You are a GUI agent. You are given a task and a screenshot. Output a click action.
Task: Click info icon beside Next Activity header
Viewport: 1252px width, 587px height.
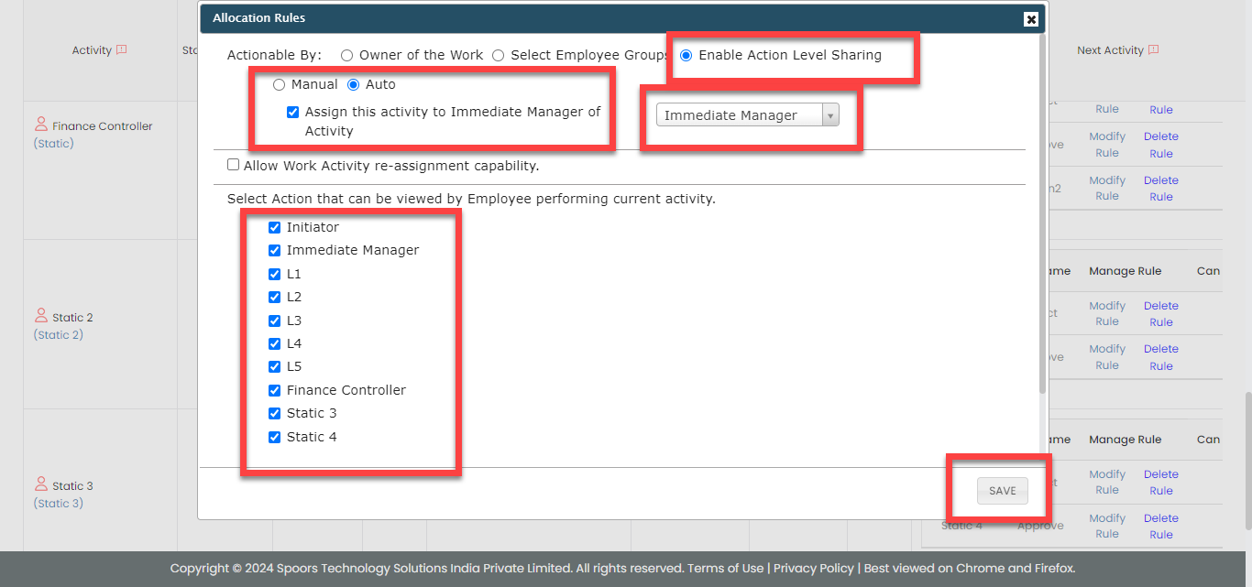(x=1154, y=50)
